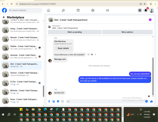Click the 'Yes, are you interested?' sent message
The image size is (158, 122).
pyautogui.click(x=140, y=74)
